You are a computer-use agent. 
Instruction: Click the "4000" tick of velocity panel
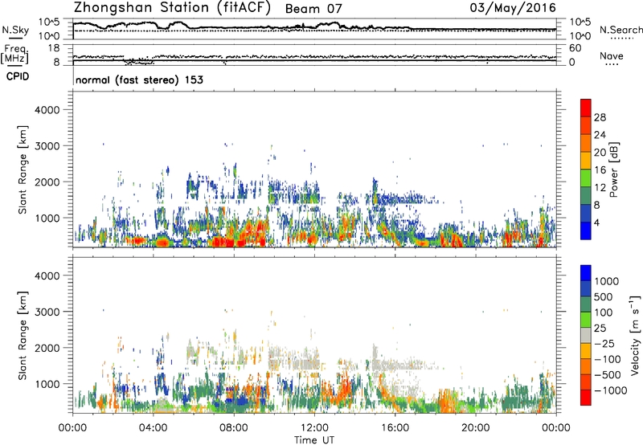[47, 276]
